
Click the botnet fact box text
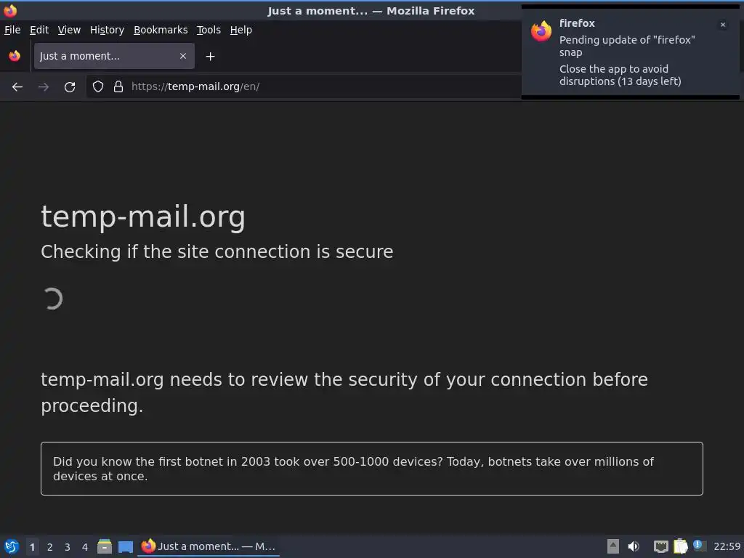pyautogui.click(x=353, y=469)
